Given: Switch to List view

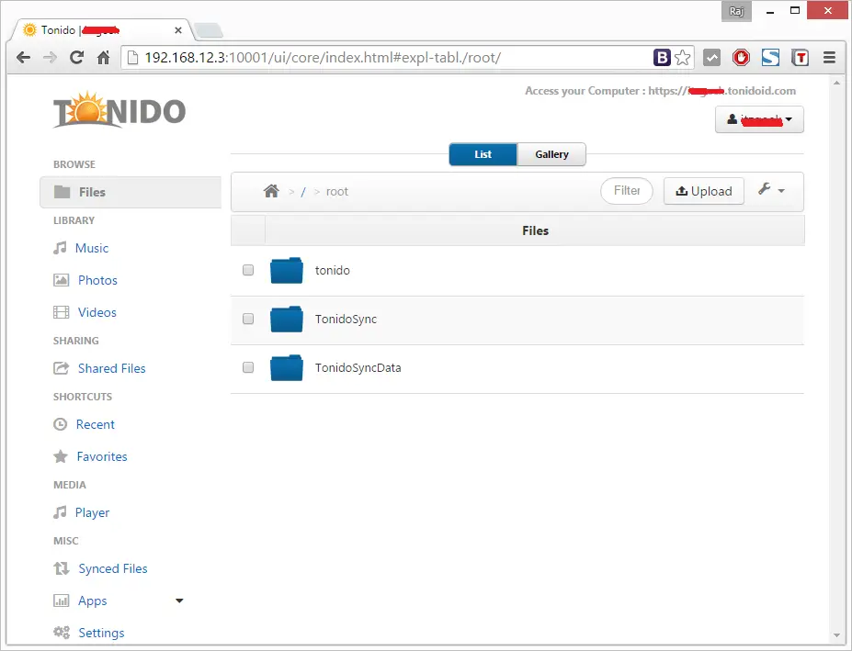Looking at the screenshot, I should pyautogui.click(x=483, y=154).
